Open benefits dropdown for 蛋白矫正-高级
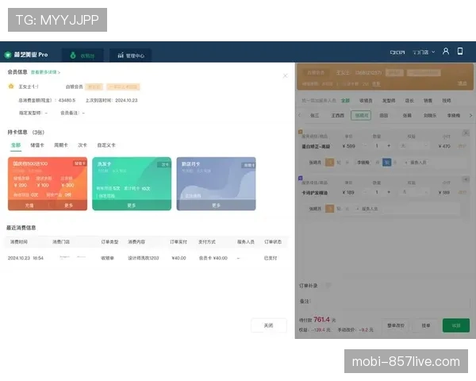 (x=414, y=146)
